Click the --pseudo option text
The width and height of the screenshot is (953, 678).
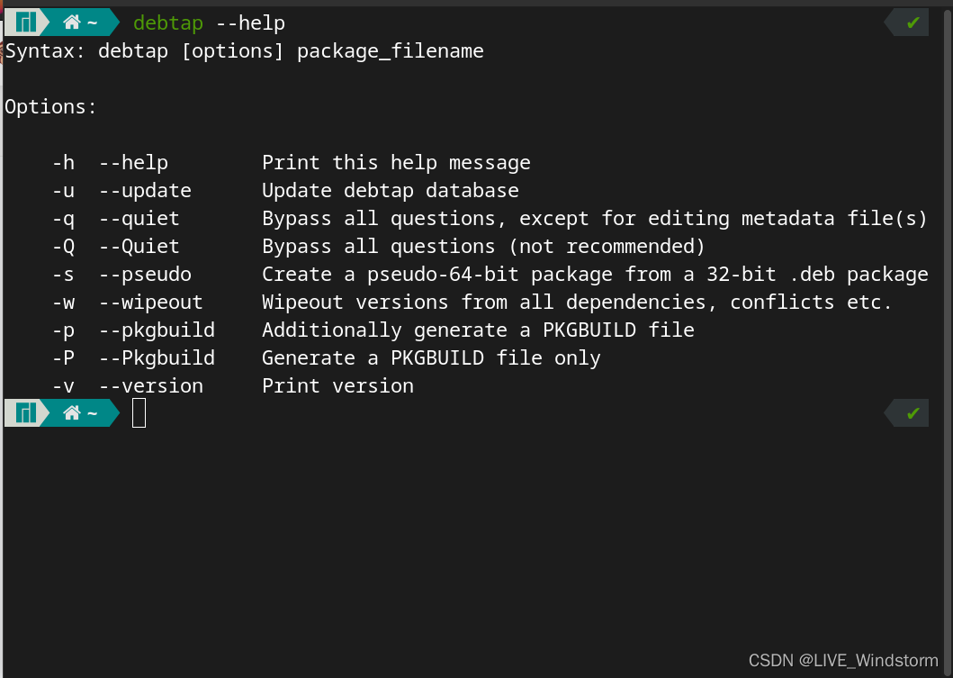(x=145, y=275)
